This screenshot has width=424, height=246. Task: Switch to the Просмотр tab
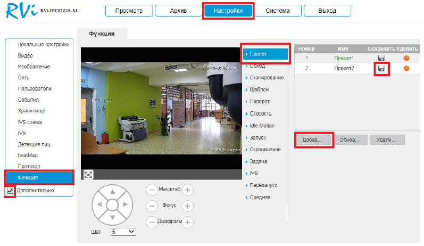(129, 11)
